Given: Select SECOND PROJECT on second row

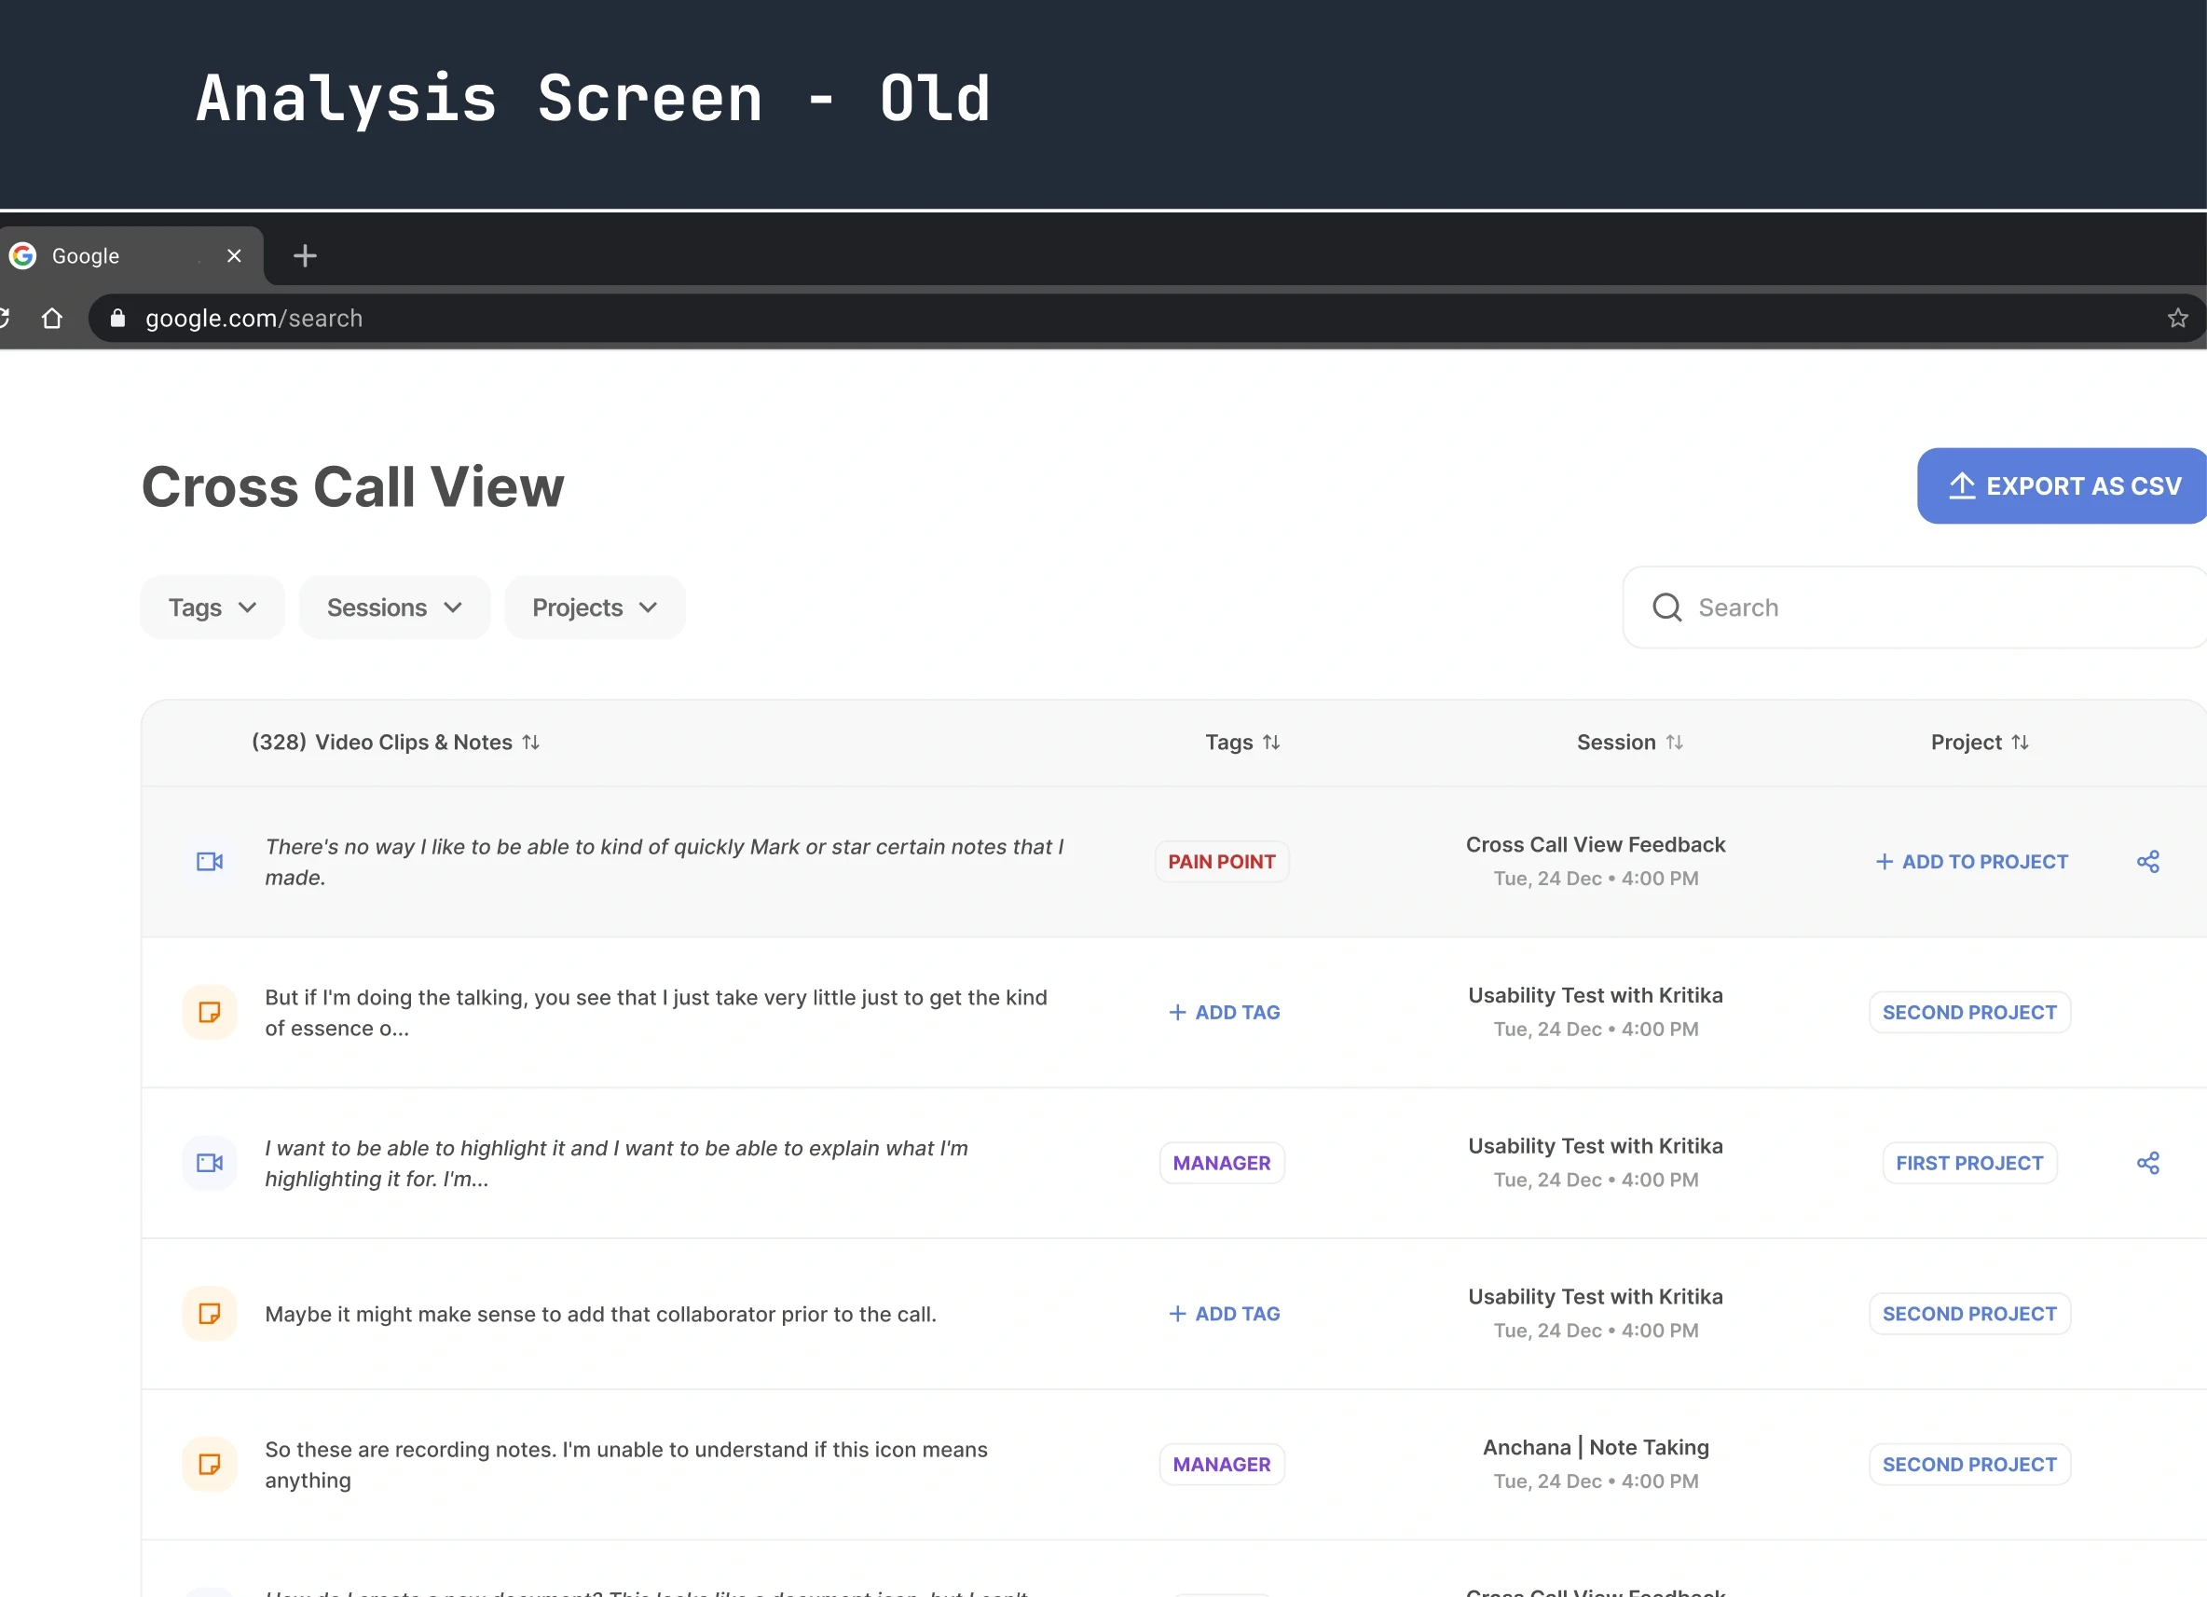Looking at the screenshot, I should (x=1968, y=1011).
